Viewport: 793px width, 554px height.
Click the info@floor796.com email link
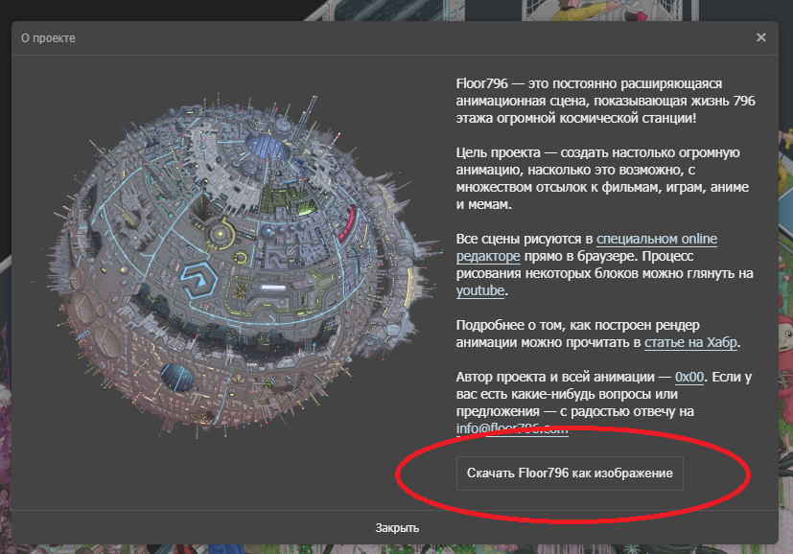(512, 428)
